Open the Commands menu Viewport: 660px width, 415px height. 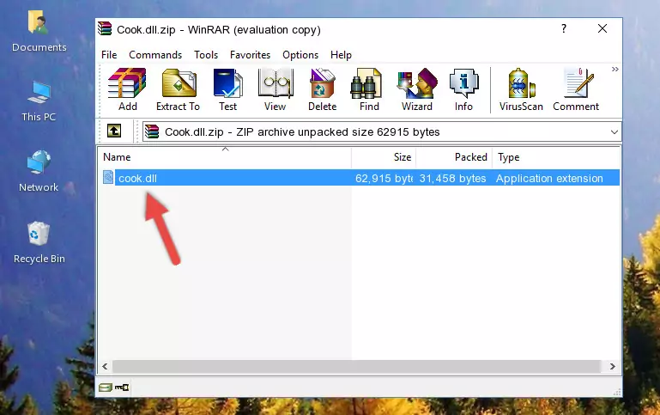(155, 55)
